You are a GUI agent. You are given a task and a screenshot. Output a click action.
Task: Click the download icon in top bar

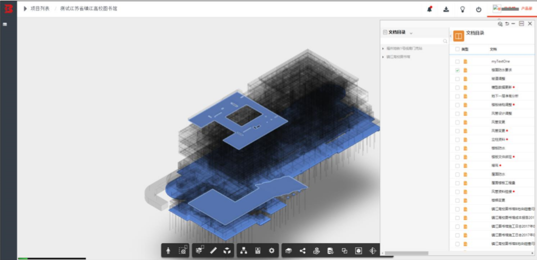click(446, 9)
